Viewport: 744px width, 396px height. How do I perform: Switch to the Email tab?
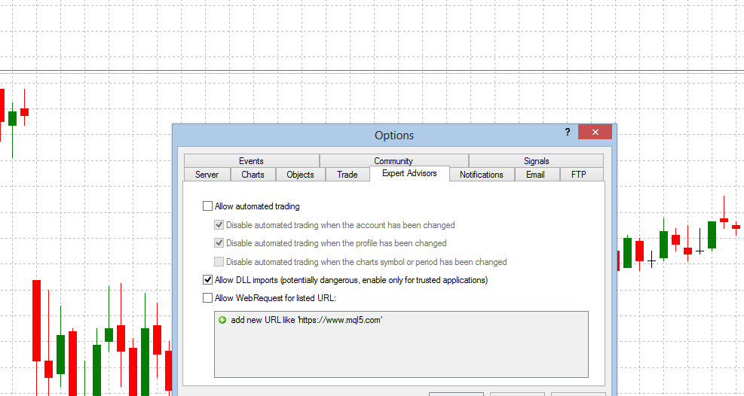tap(535, 175)
